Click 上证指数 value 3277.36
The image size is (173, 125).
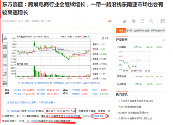click(137, 47)
